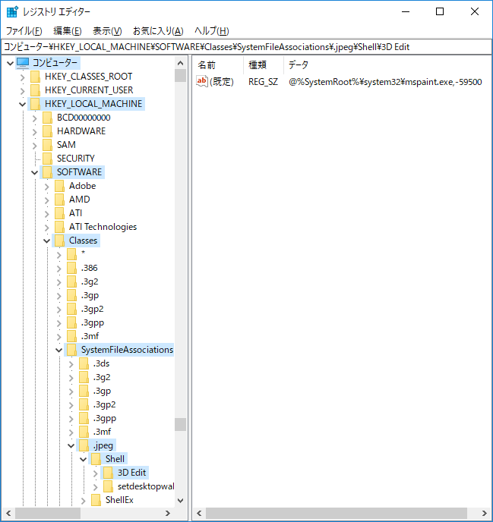The image size is (493, 522).
Task: Click the registry path address bar
Action: click(x=246, y=47)
